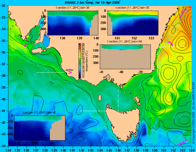Click the 't section (11..26°C) lat=-35' label
Image resolution: width=196 pixels, height=152 pixels.
coord(132,8)
